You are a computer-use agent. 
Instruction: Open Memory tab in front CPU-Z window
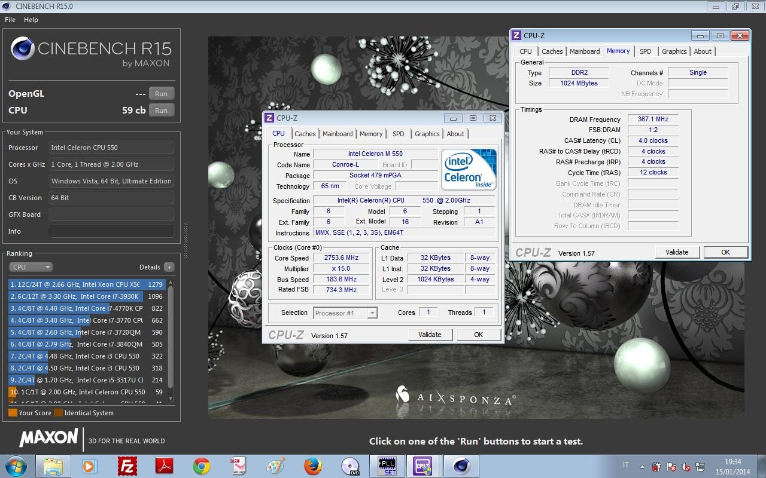[371, 134]
